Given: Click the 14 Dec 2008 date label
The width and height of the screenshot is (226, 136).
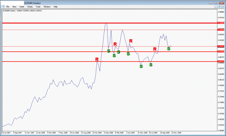Looking at the screenshot, I should pyautogui.click(x=108, y=133).
